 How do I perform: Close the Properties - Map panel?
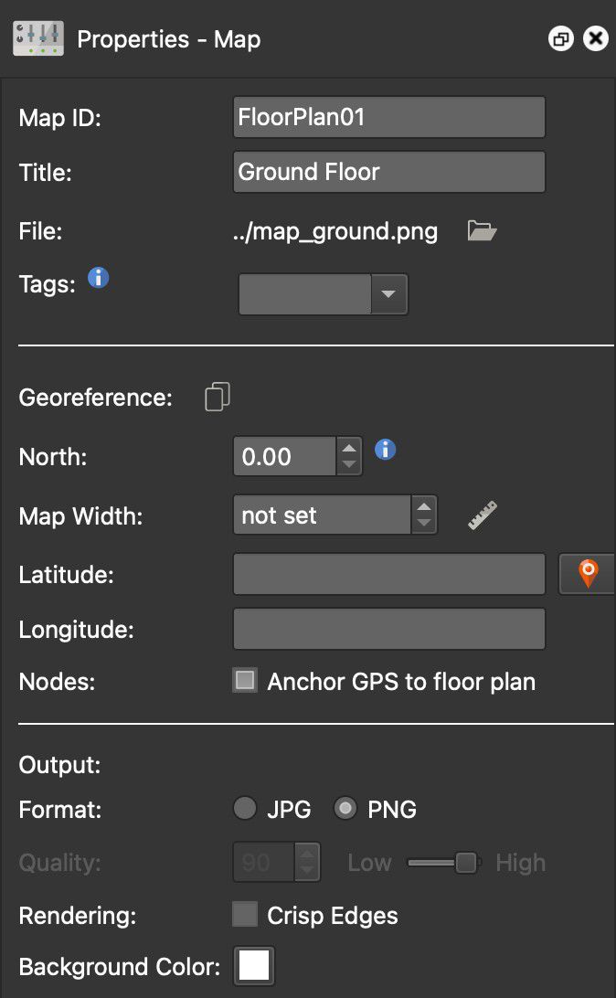596,39
